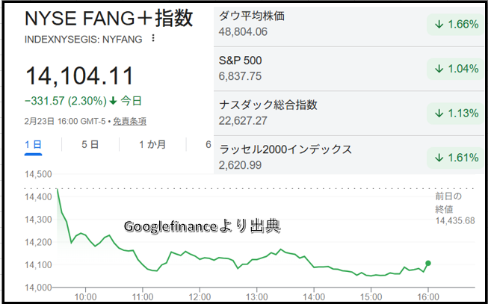
Task: Click the 14,104.11 index price
Action: (x=79, y=76)
